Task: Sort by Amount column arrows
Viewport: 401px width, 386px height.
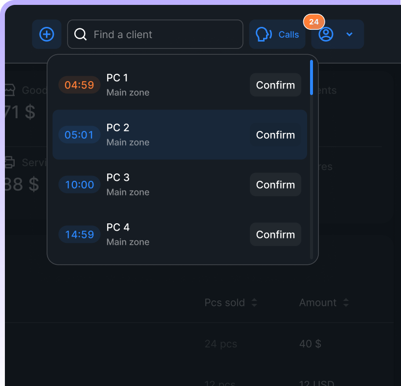Action: pyautogui.click(x=346, y=303)
